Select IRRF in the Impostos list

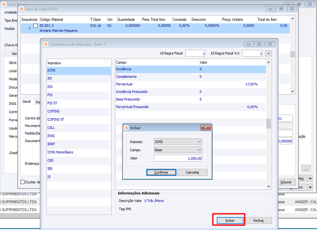point(79,144)
